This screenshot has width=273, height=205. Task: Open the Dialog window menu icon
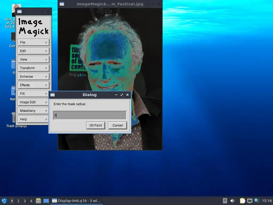(x=53, y=95)
